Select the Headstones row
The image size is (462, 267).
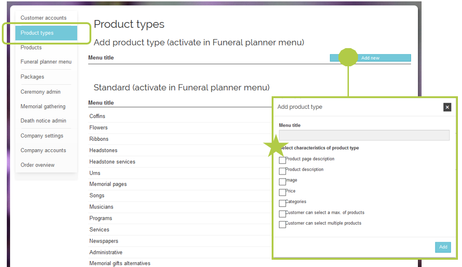click(x=180, y=150)
